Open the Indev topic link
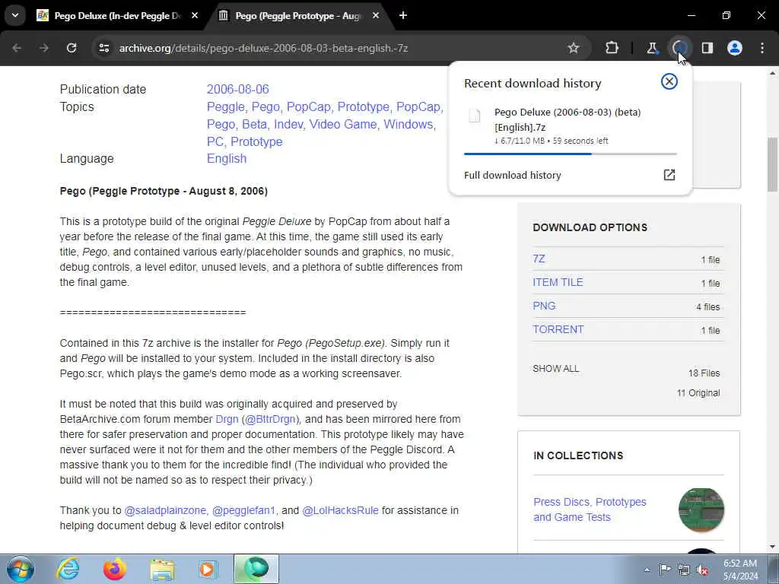The height and width of the screenshot is (584, 779). pyautogui.click(x=288, y=124)
